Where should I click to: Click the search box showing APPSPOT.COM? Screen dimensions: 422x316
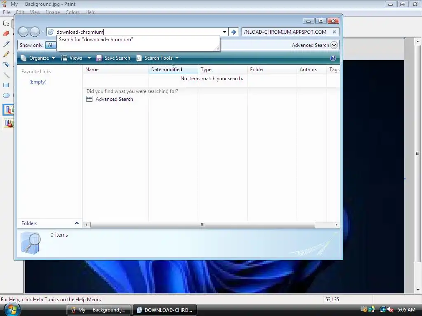[287, 32]
